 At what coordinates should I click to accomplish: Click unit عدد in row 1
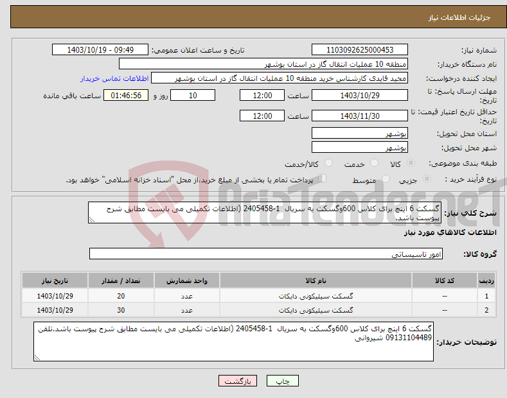[187, 296]
